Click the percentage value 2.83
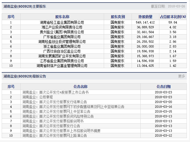 (x=173, y=46)
